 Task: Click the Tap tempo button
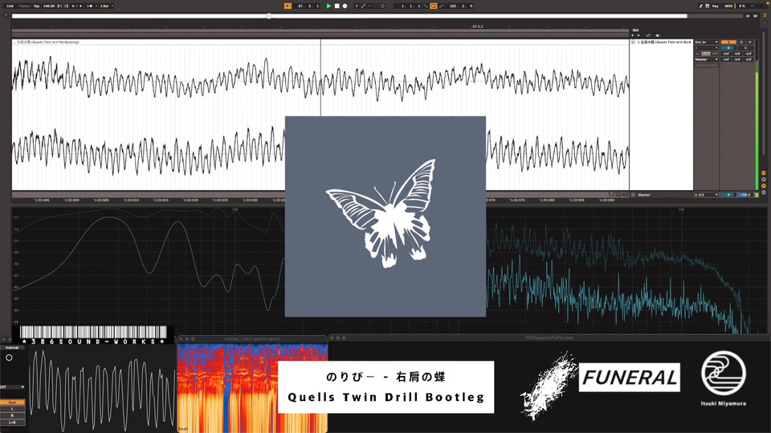coord(36,6)
